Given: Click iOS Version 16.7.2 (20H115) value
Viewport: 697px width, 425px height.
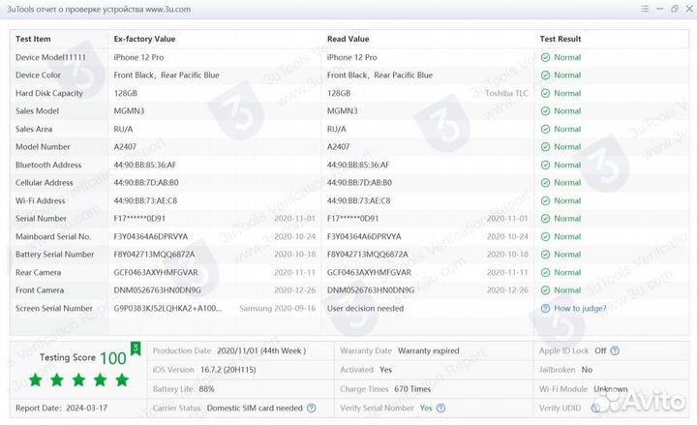Looking at the screenshot, I should (228, 370).
